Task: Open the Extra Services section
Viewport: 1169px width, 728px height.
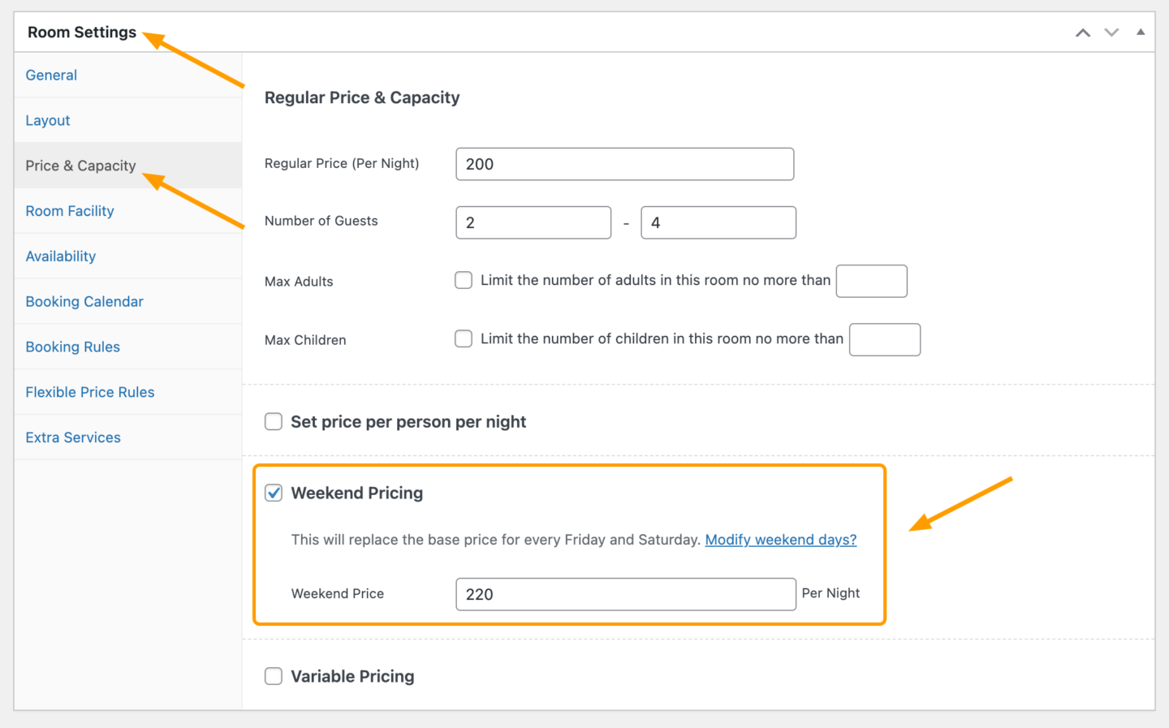Action: pos(72,437)
